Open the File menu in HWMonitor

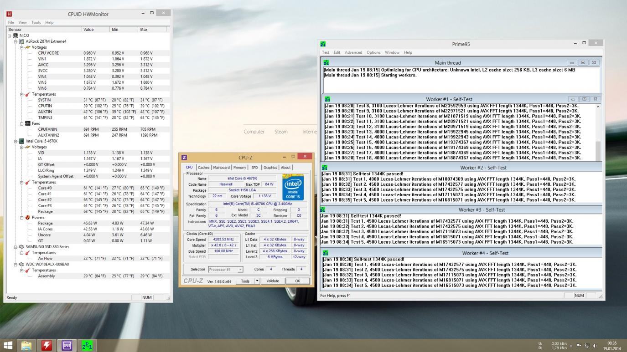click(x=11, y=22)
